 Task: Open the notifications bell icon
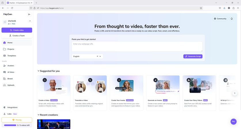pyautogui.click(x=231, y=19)
